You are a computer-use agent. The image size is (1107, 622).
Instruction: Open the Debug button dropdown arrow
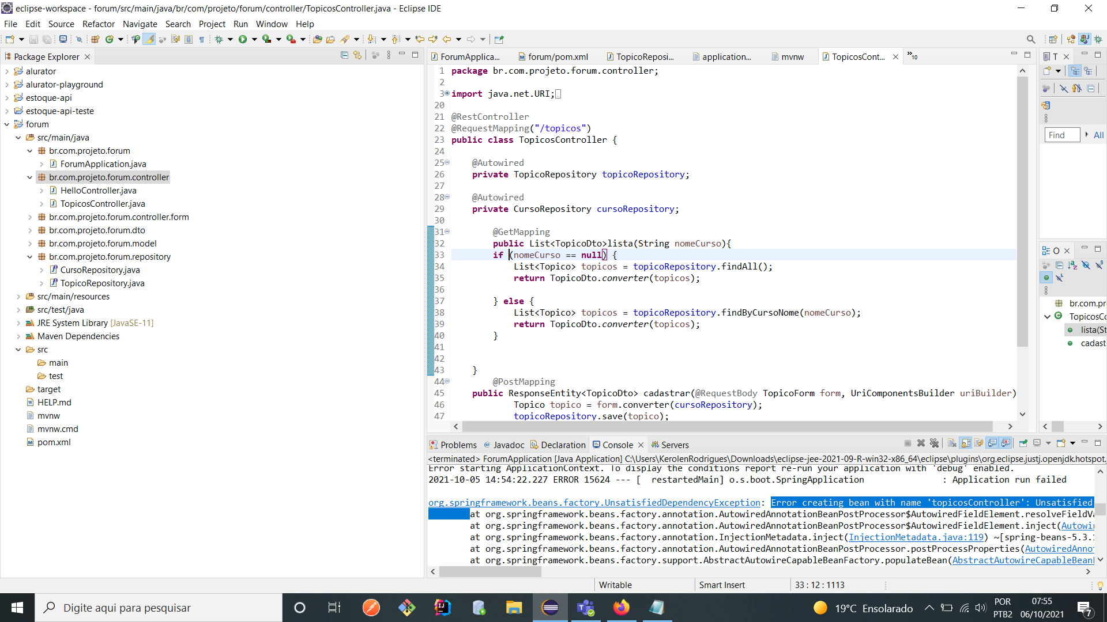(x=230, y=39)
